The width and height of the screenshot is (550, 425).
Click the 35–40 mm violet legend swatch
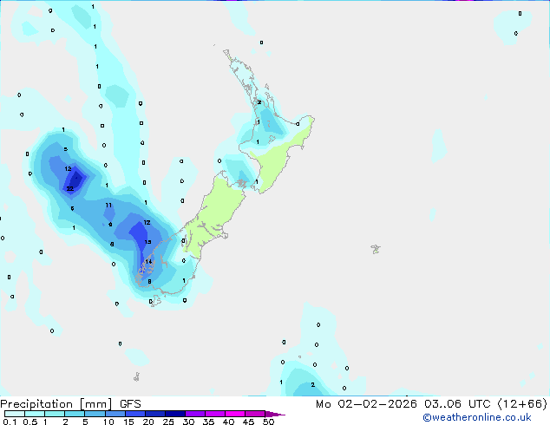coord(215,414)
